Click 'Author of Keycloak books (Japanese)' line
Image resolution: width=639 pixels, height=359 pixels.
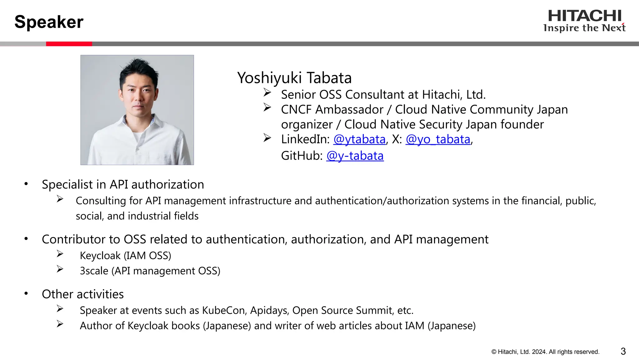click(278, 326)
